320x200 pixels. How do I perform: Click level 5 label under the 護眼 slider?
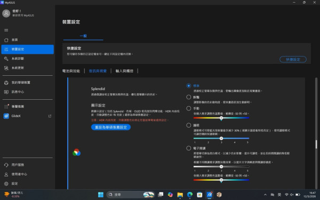pyautogui.click(x=248, y=142)
